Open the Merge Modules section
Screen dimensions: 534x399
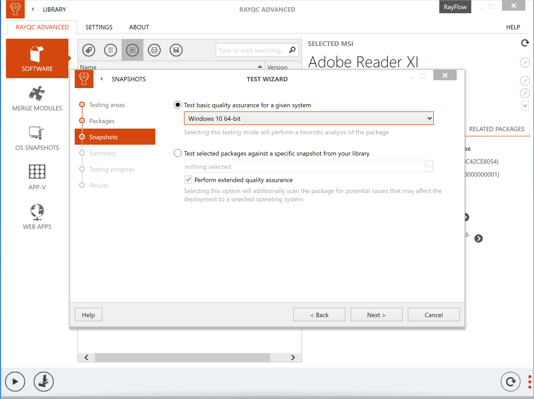[37, 99]
